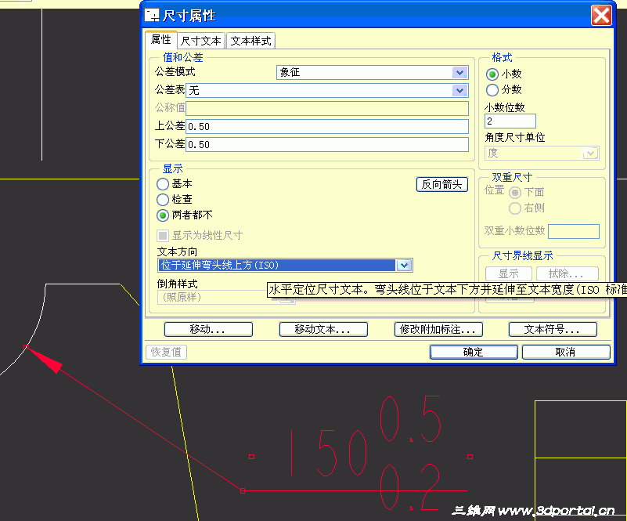Cancel the dialog with 取消
The image size is (627, 521).
pos(566,352)
